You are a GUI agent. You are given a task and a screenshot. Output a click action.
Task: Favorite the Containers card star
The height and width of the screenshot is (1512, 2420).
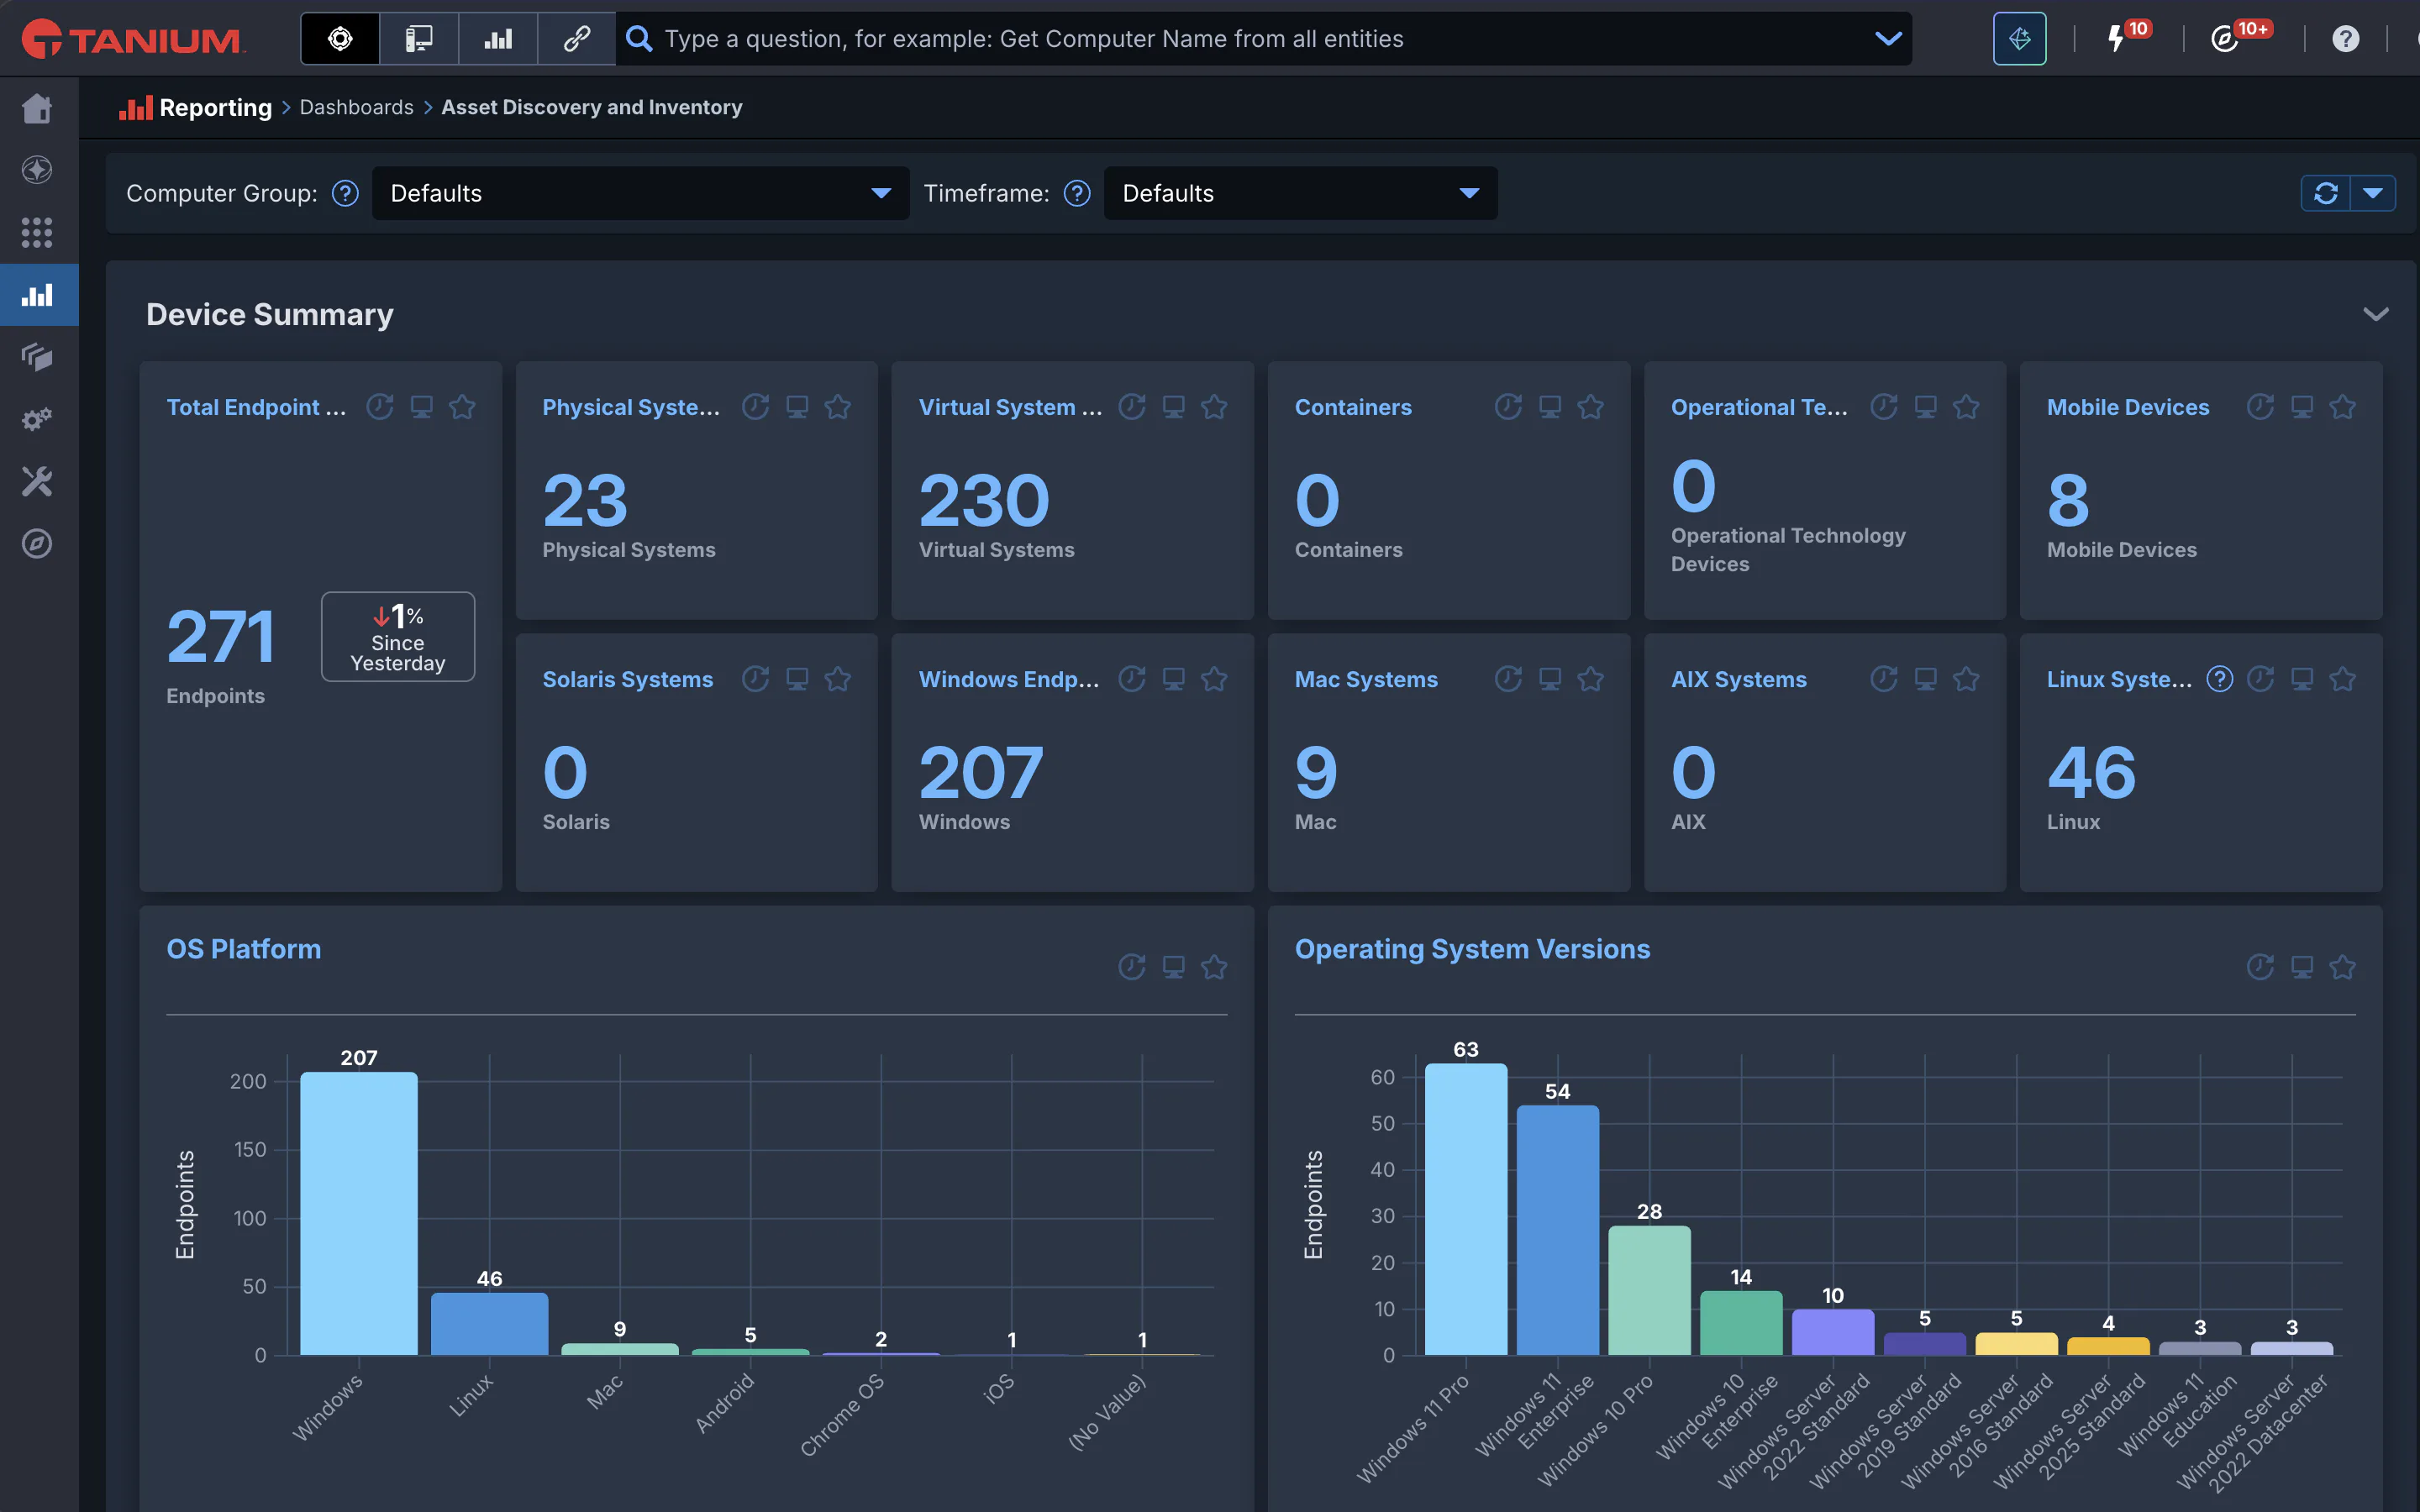pyautogui.click(x=1591, y=407)
